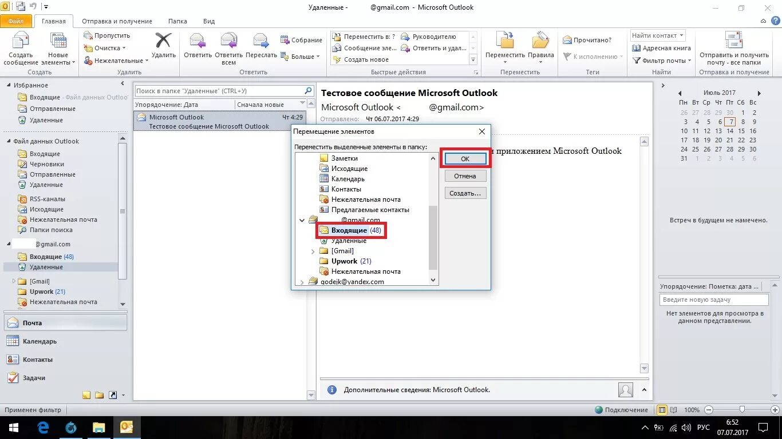The height and width of the screenshot is (439, 782).
Task: Click the new task input field
Action: point(713,300)
